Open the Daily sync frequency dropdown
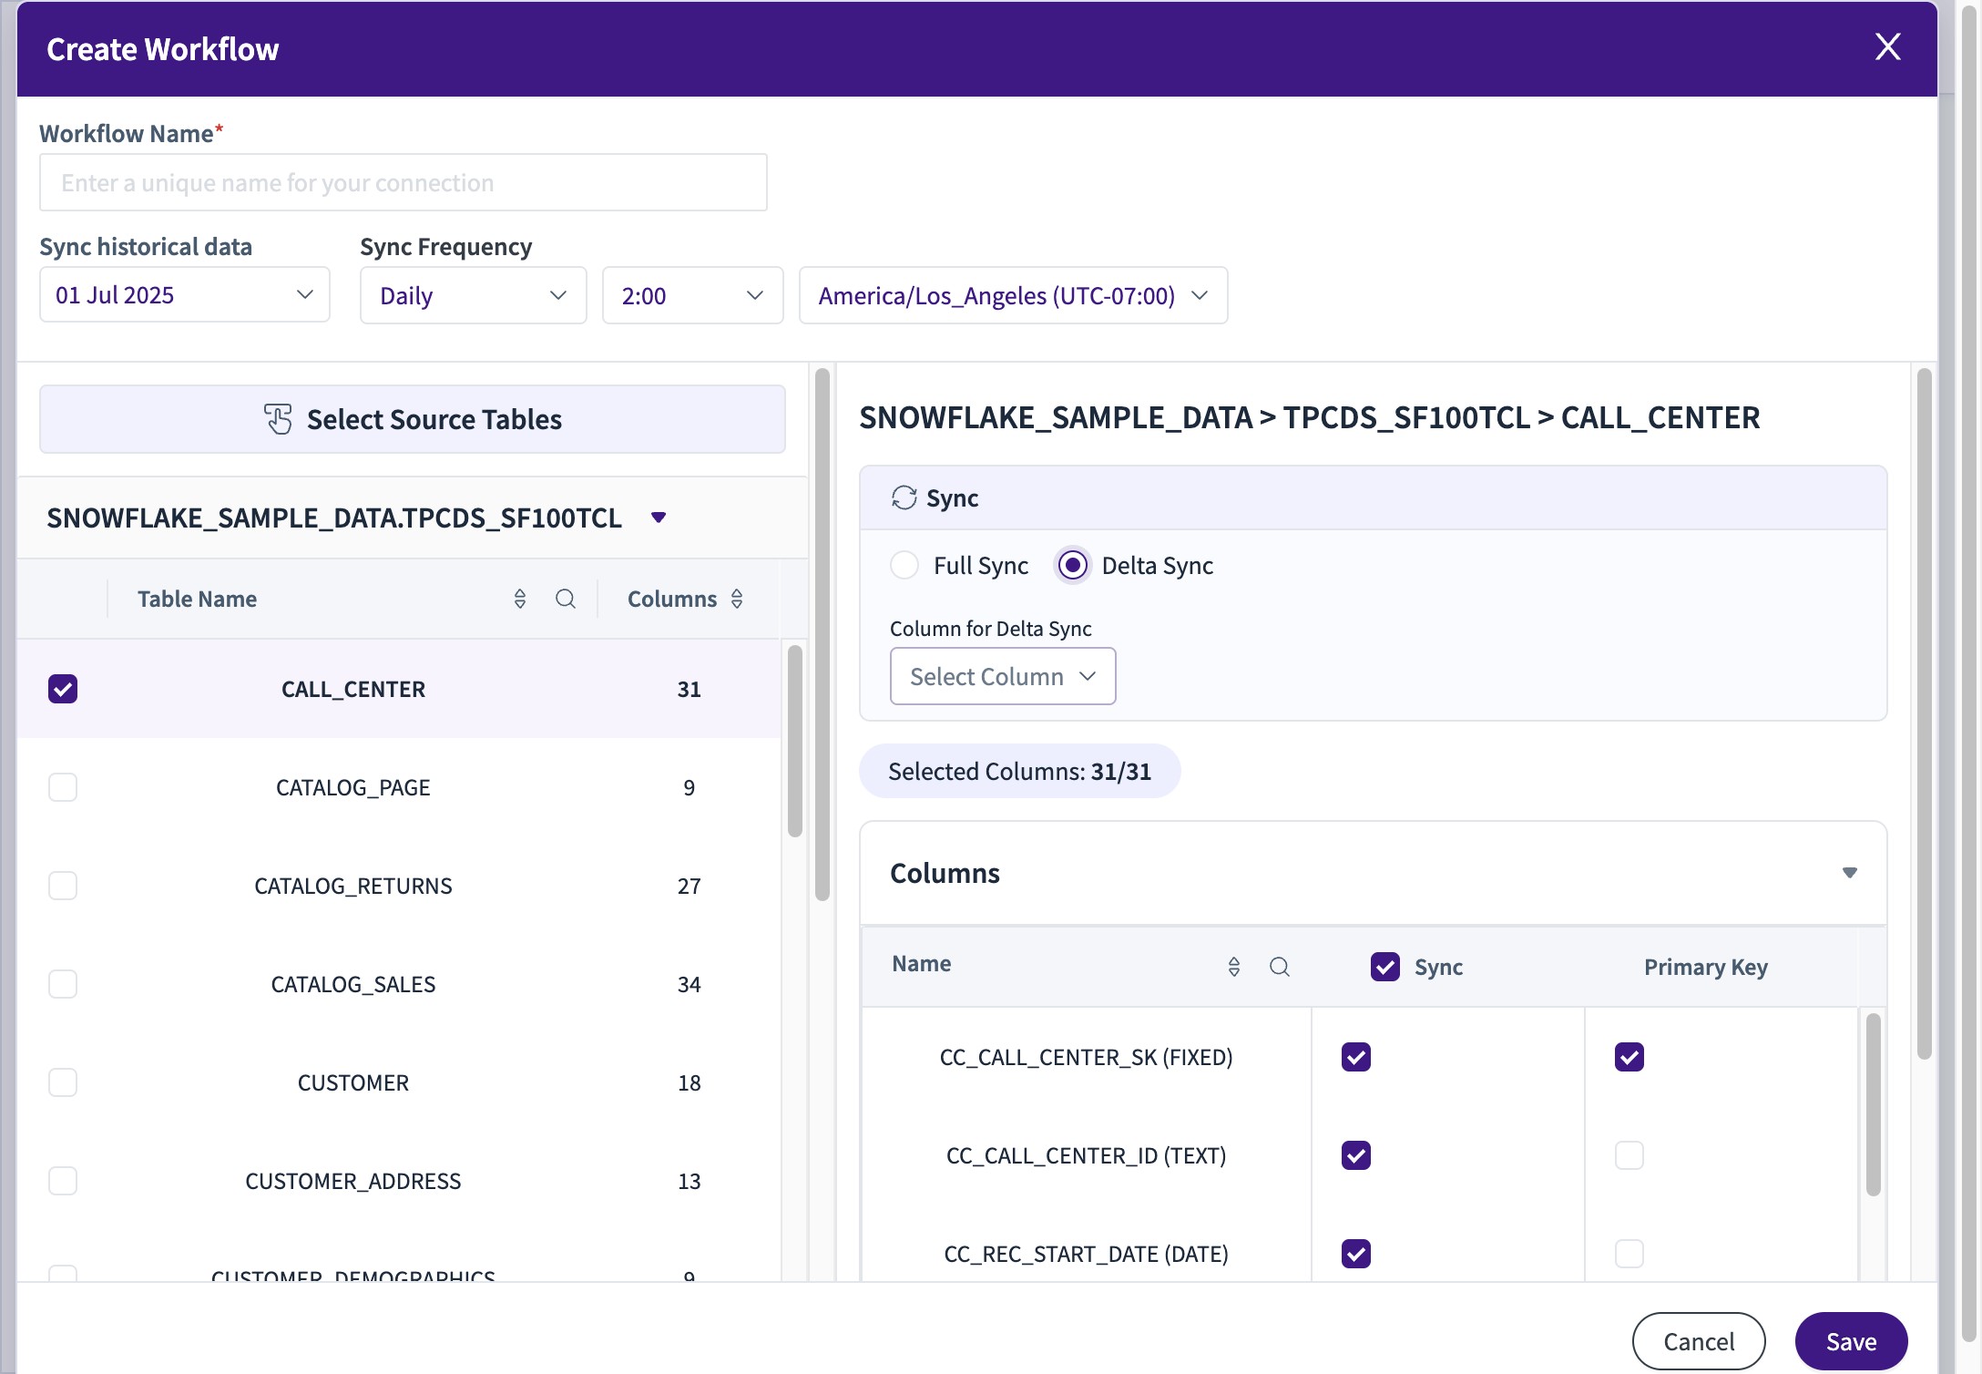This screenshot has height=1374, width=1982. pos(473,295)
